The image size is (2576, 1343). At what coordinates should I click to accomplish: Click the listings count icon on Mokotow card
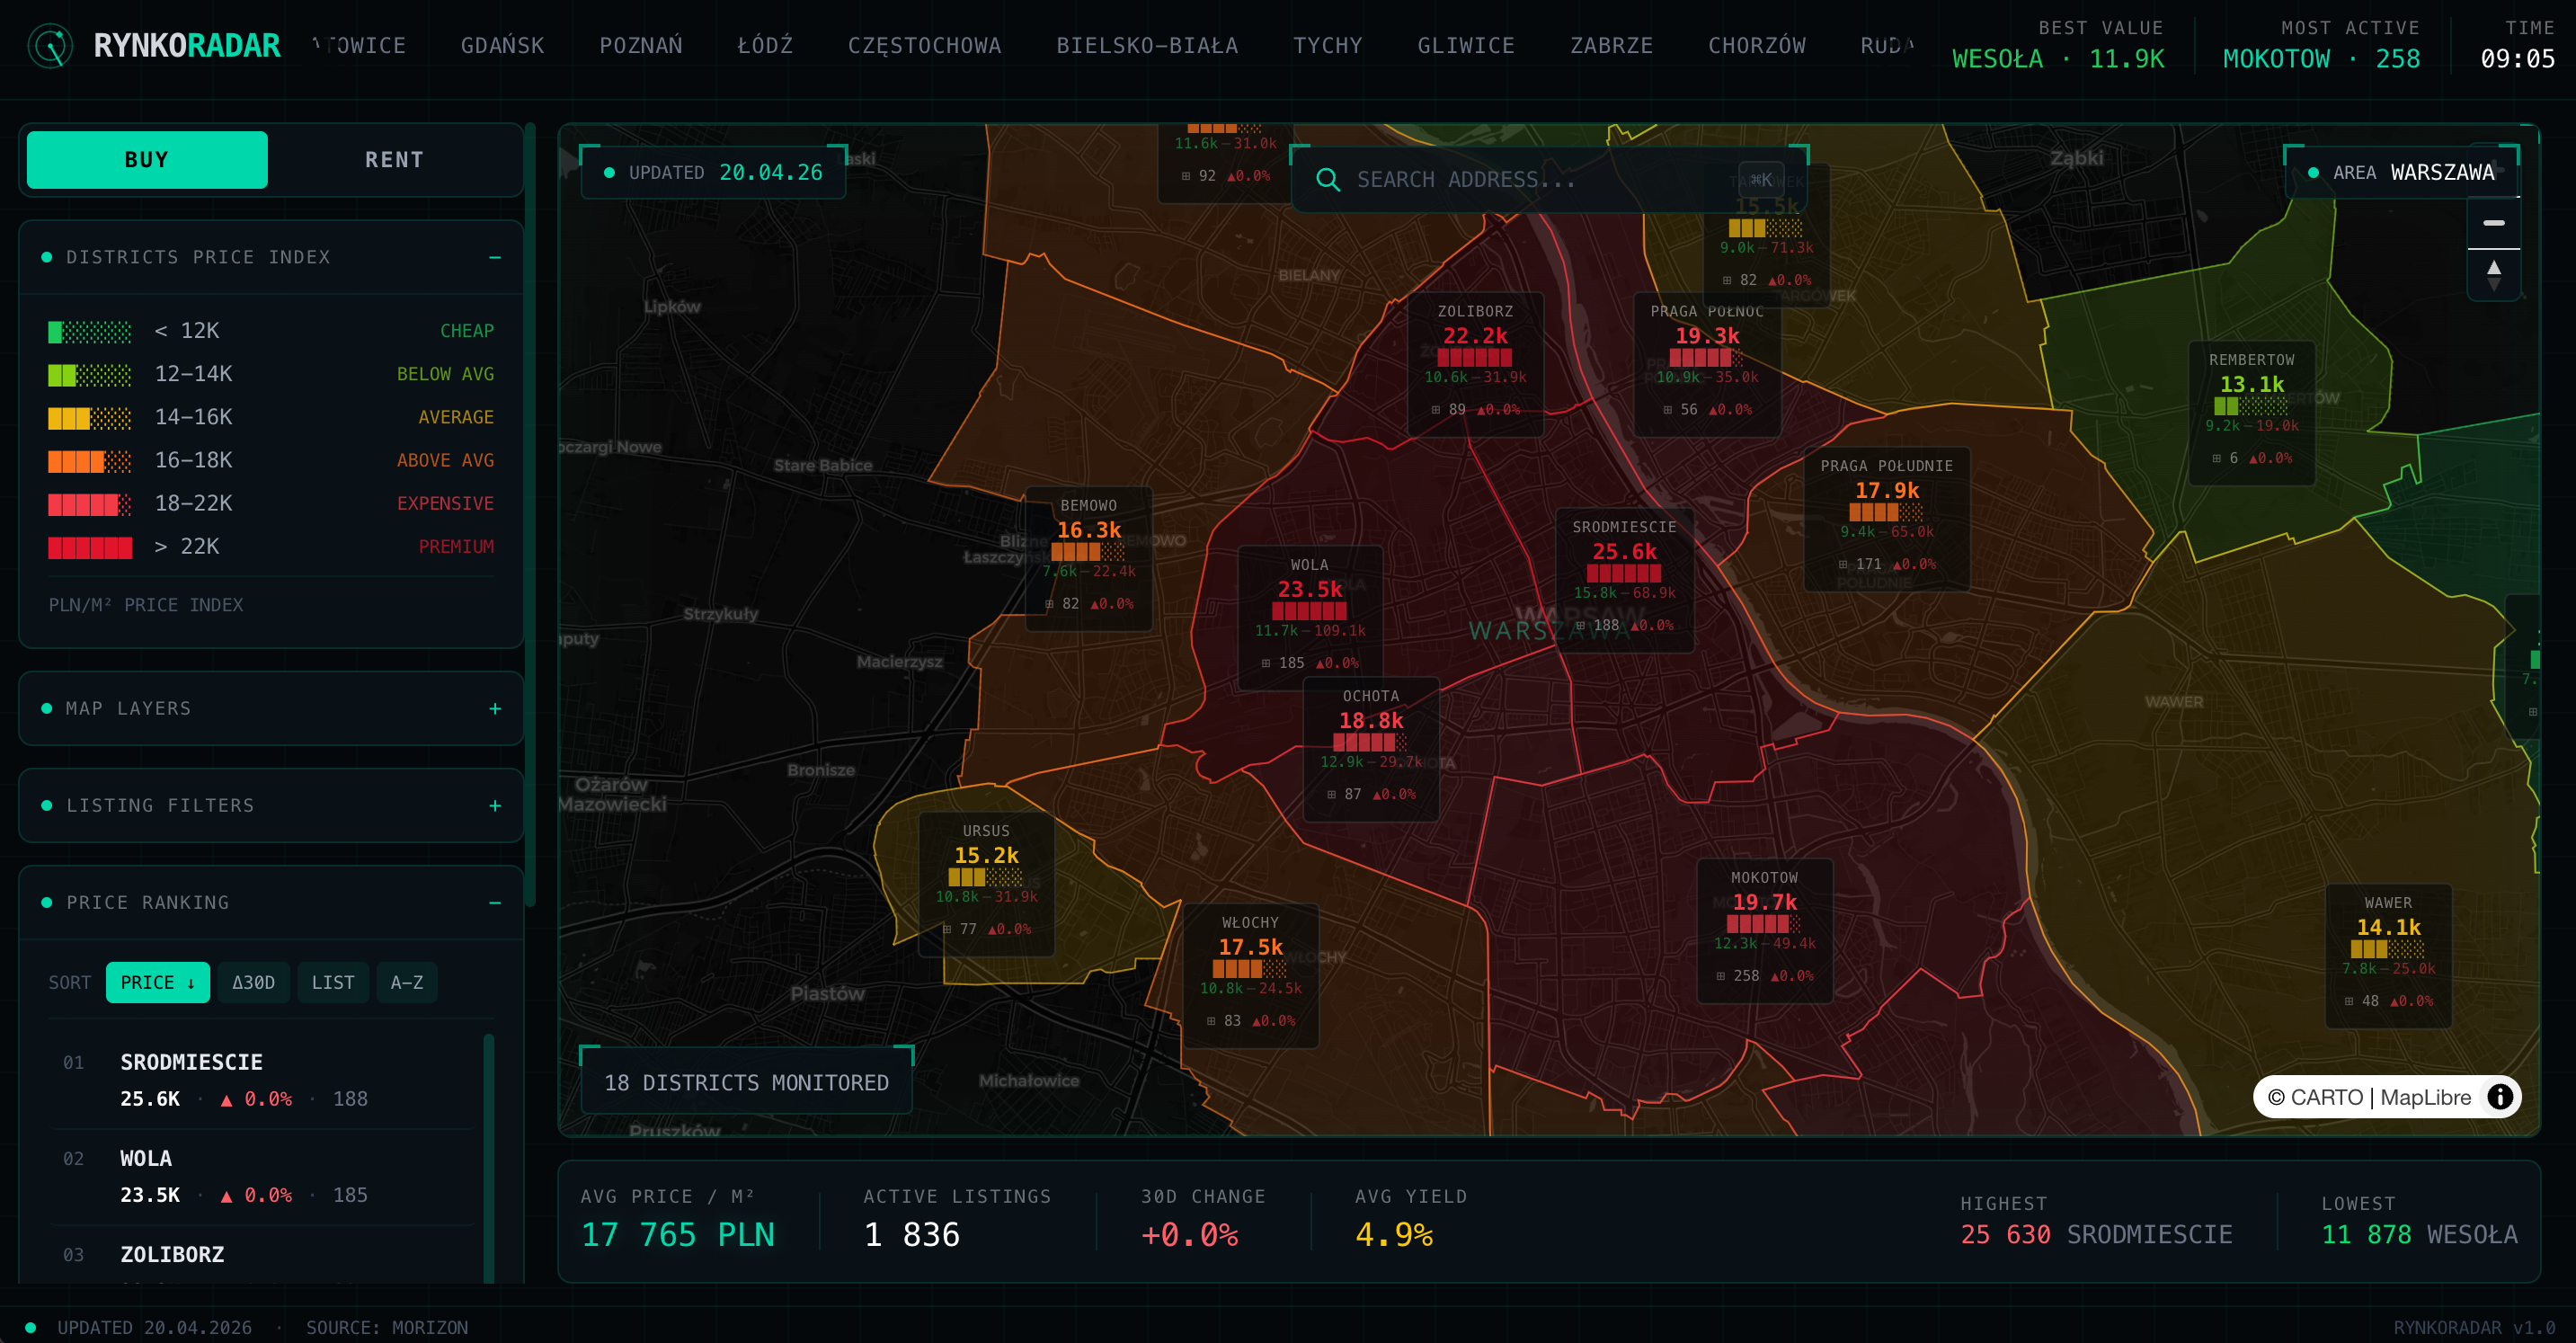coord(1721,976)
